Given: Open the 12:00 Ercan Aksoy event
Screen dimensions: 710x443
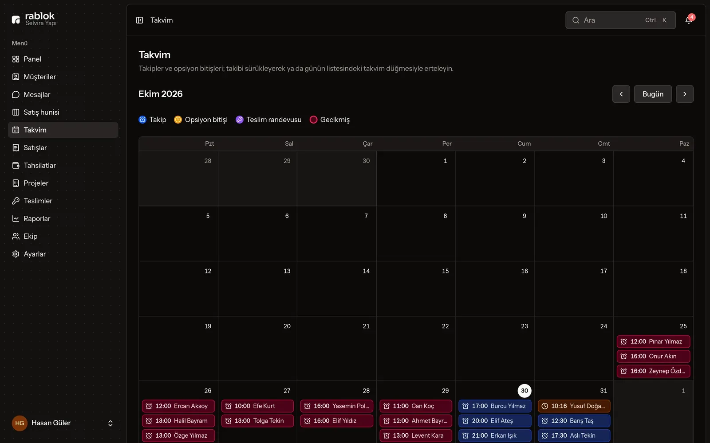Looking at the screenshot, I should click(178, 406).
